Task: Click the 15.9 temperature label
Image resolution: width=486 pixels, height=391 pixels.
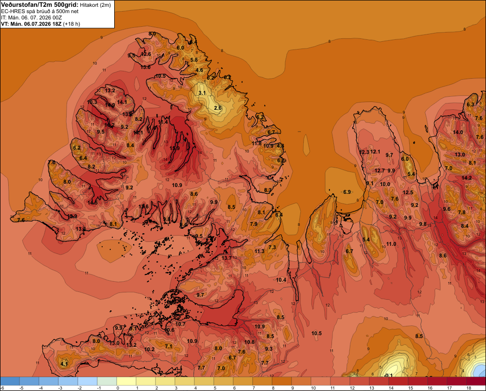Action: 175,149
